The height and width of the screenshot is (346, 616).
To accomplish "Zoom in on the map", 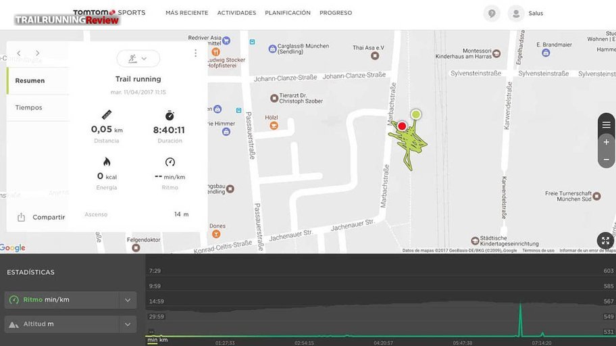I will (606, 142).
